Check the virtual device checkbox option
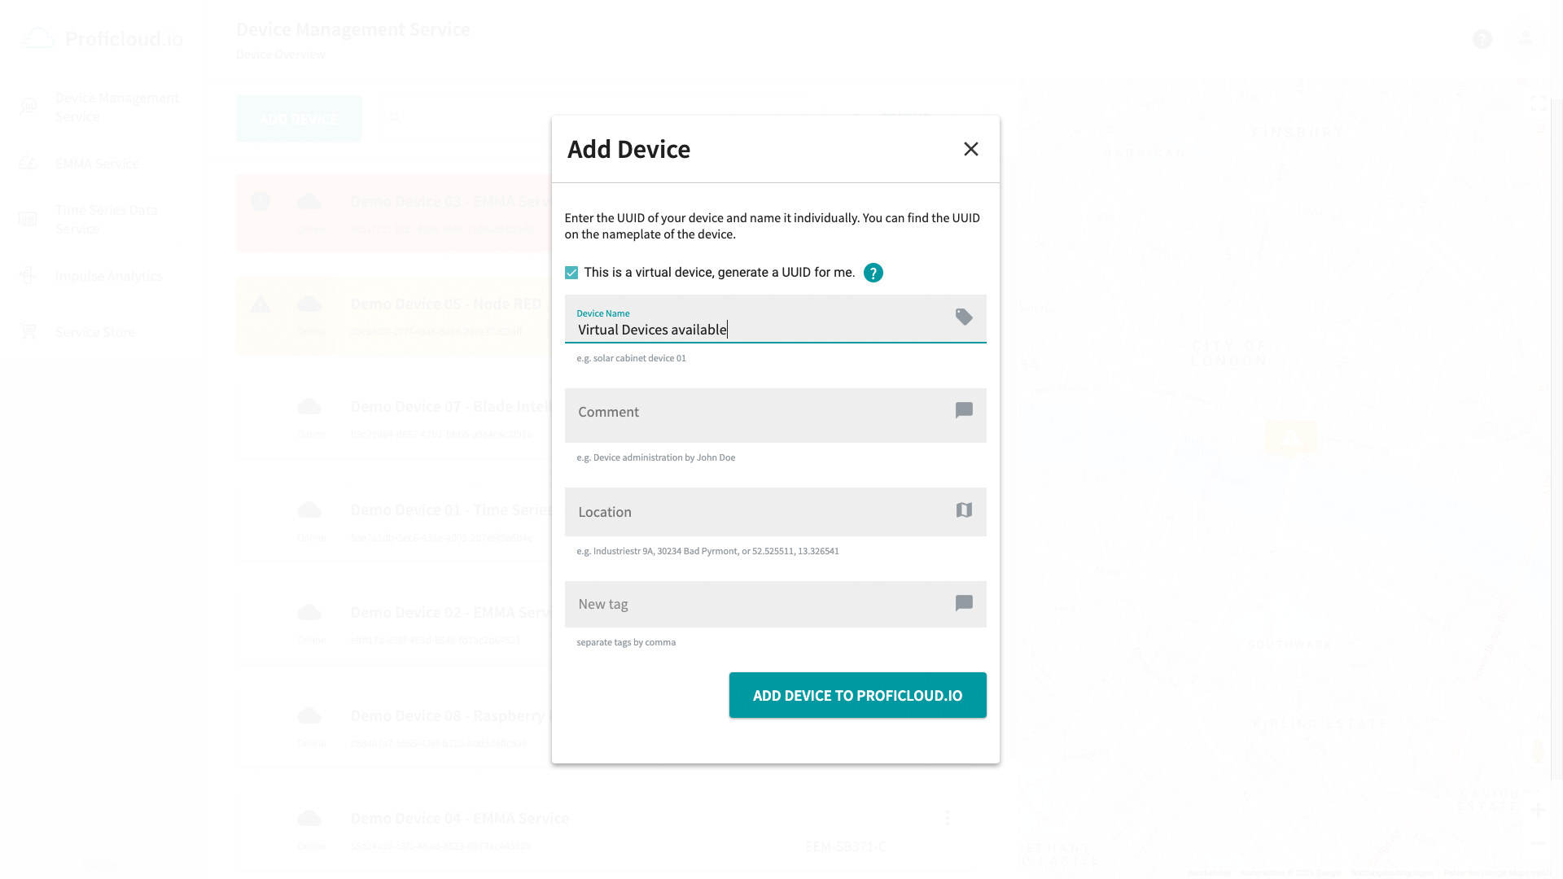 (571, 273)
